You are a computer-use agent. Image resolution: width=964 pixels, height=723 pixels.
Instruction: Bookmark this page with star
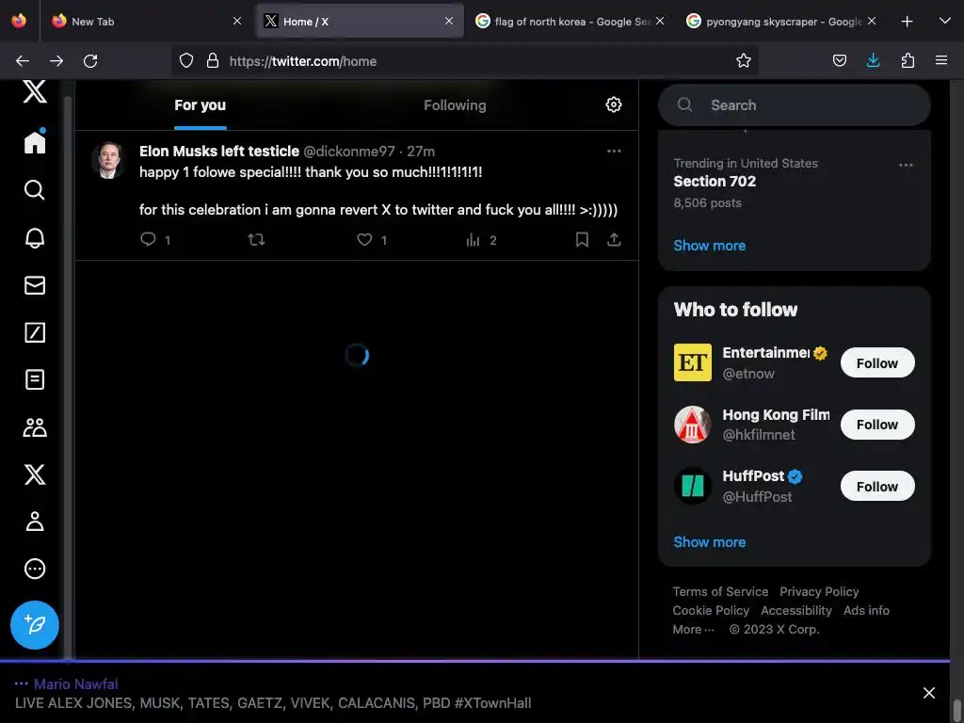click(744, 60)
